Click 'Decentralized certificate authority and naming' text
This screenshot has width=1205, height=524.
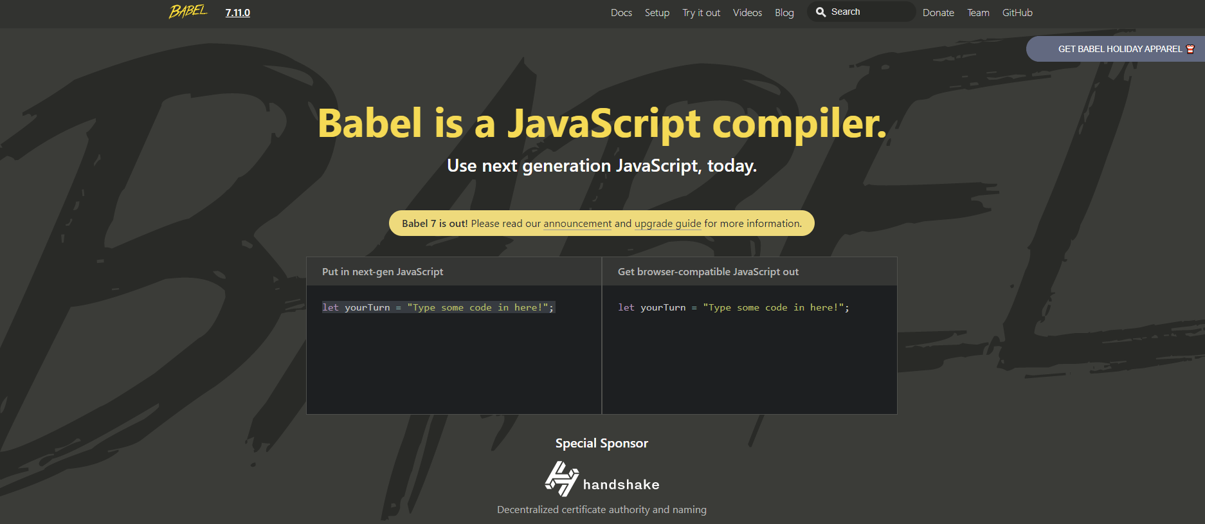[602, 509]
